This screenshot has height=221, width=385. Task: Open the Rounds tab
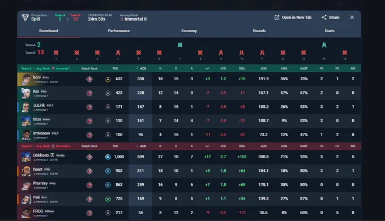[x=259, y=31]
